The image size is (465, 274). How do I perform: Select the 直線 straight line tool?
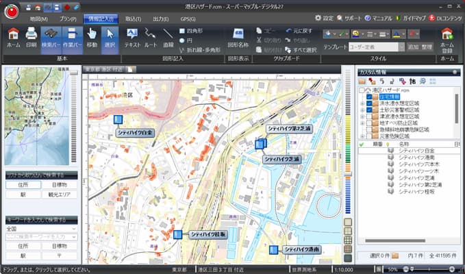pos(168,38)
